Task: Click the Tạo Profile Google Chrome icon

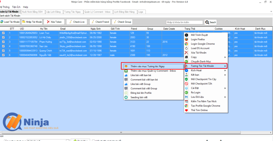Action: click(x=186, y=106)
